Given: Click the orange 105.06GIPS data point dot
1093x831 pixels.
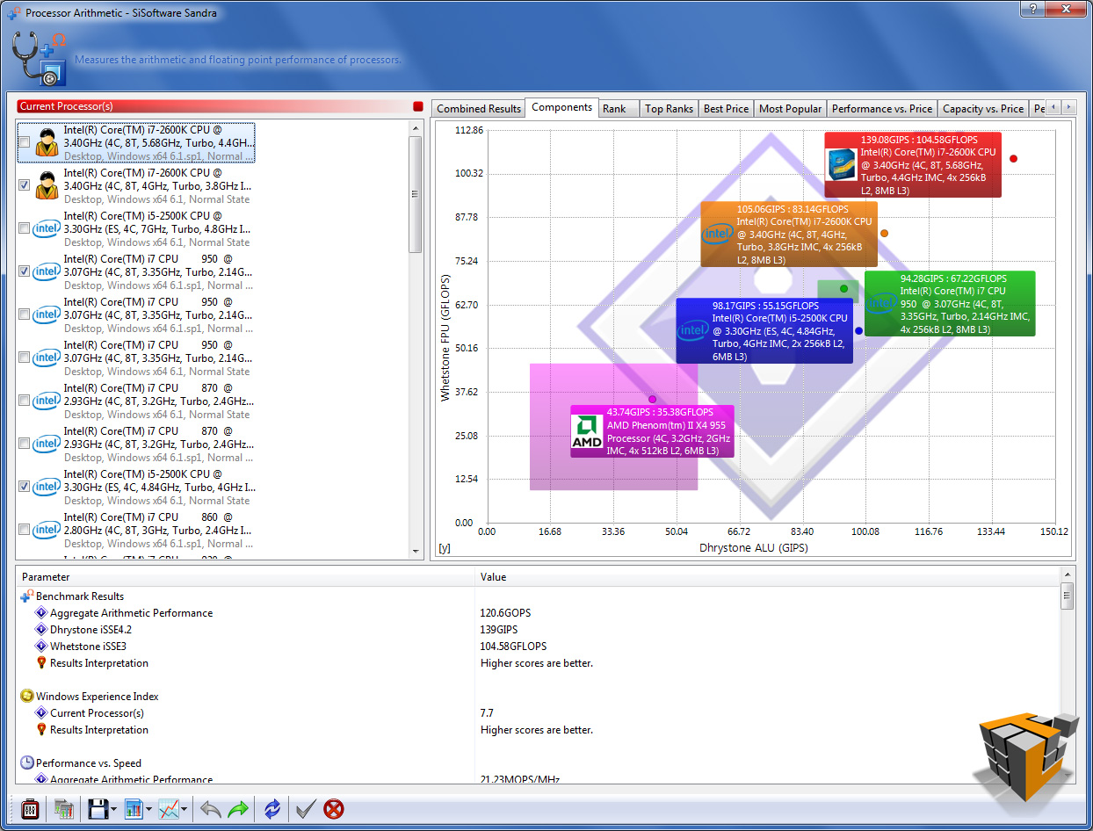Looking at the screenshot, I should pos(884,234).
